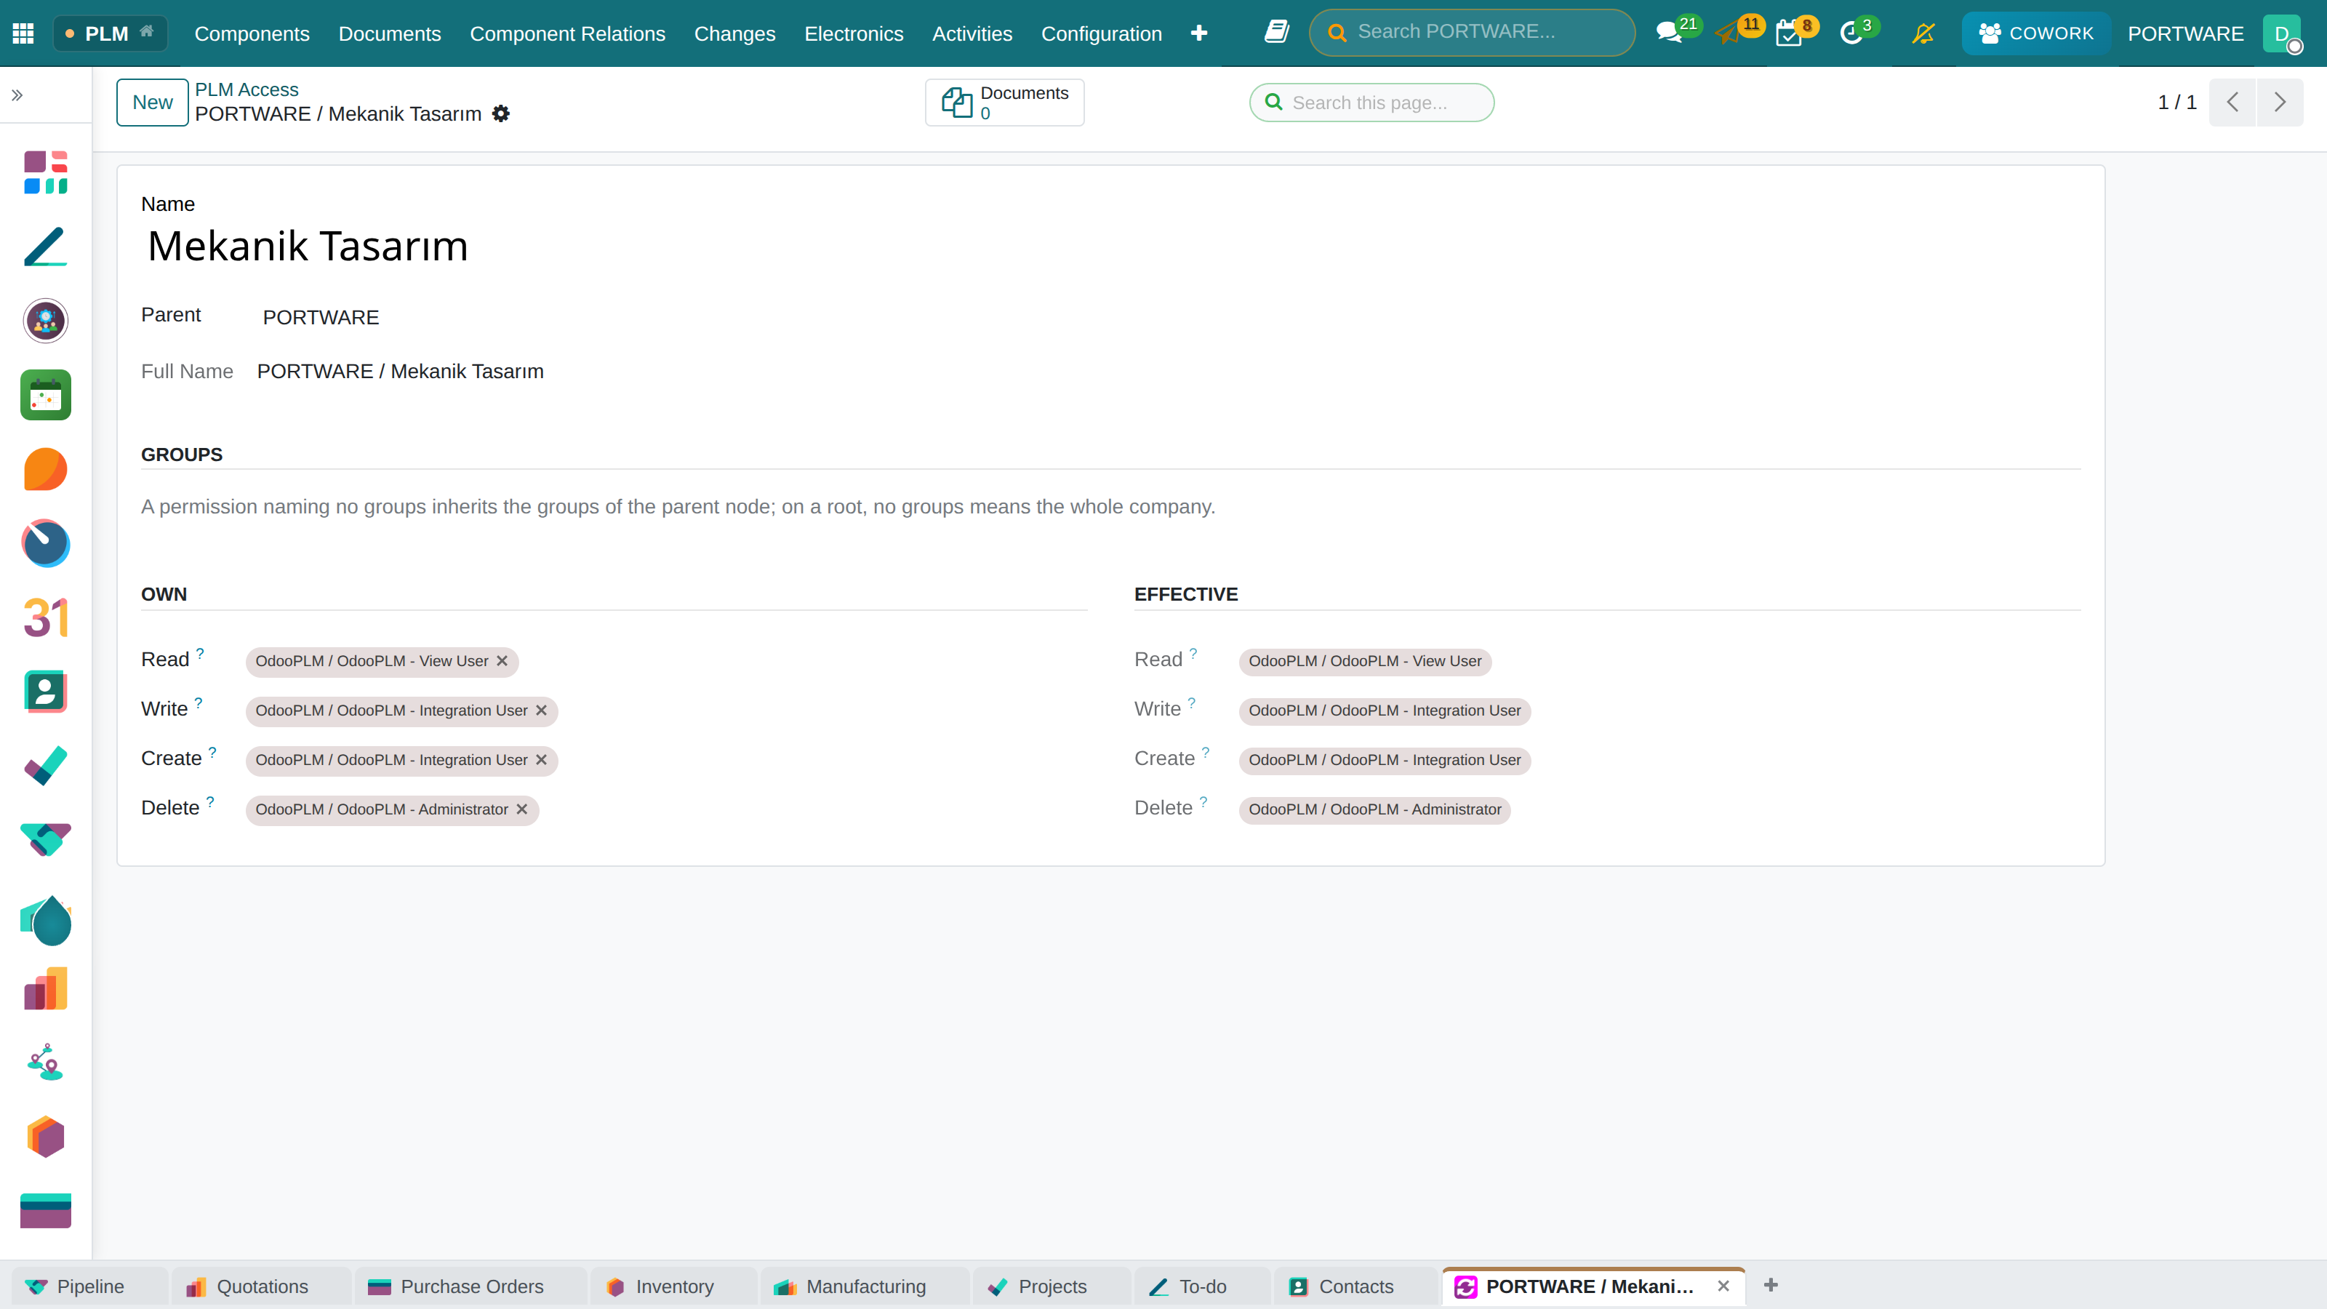Open the 31 calendar app in sidebar
The height and width of the screenshot is (1309, 2327).
coord(45,618)
